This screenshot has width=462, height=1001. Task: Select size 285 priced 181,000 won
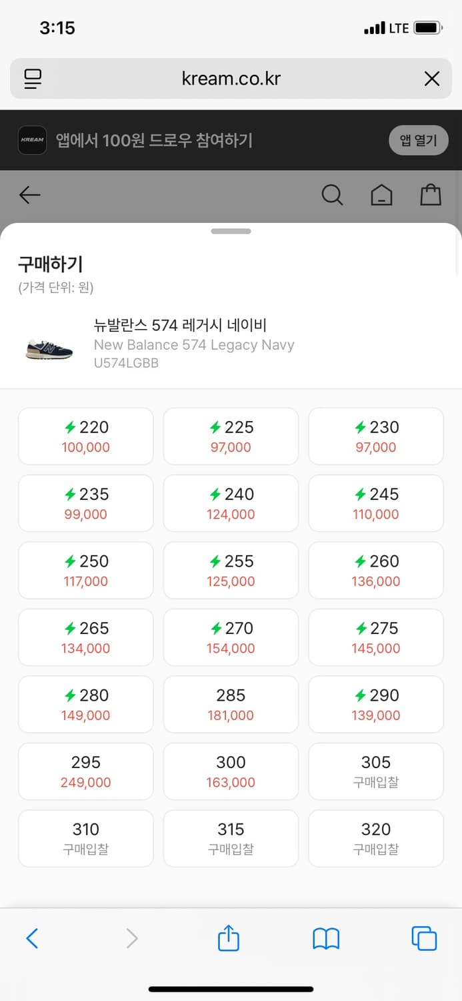(x=230, y=704)
